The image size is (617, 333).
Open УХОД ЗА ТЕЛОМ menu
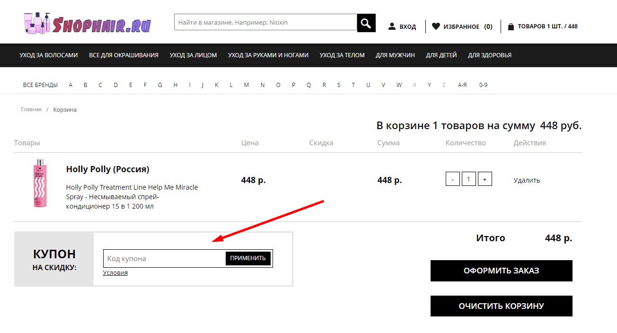click(342, 55)
